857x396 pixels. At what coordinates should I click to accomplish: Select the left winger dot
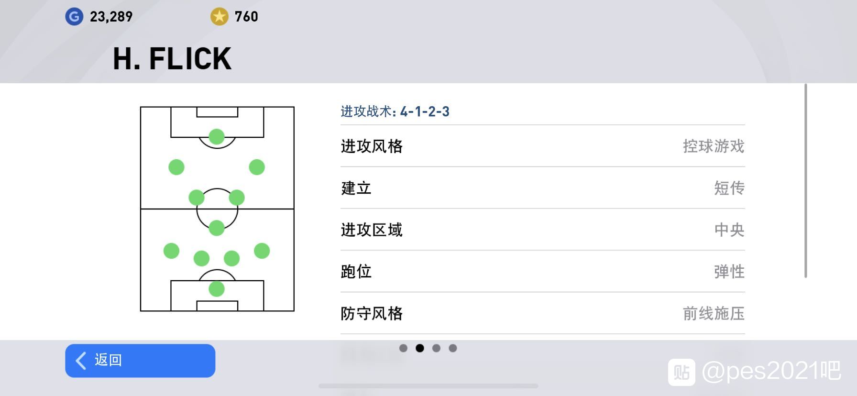[x=176, y=167]
